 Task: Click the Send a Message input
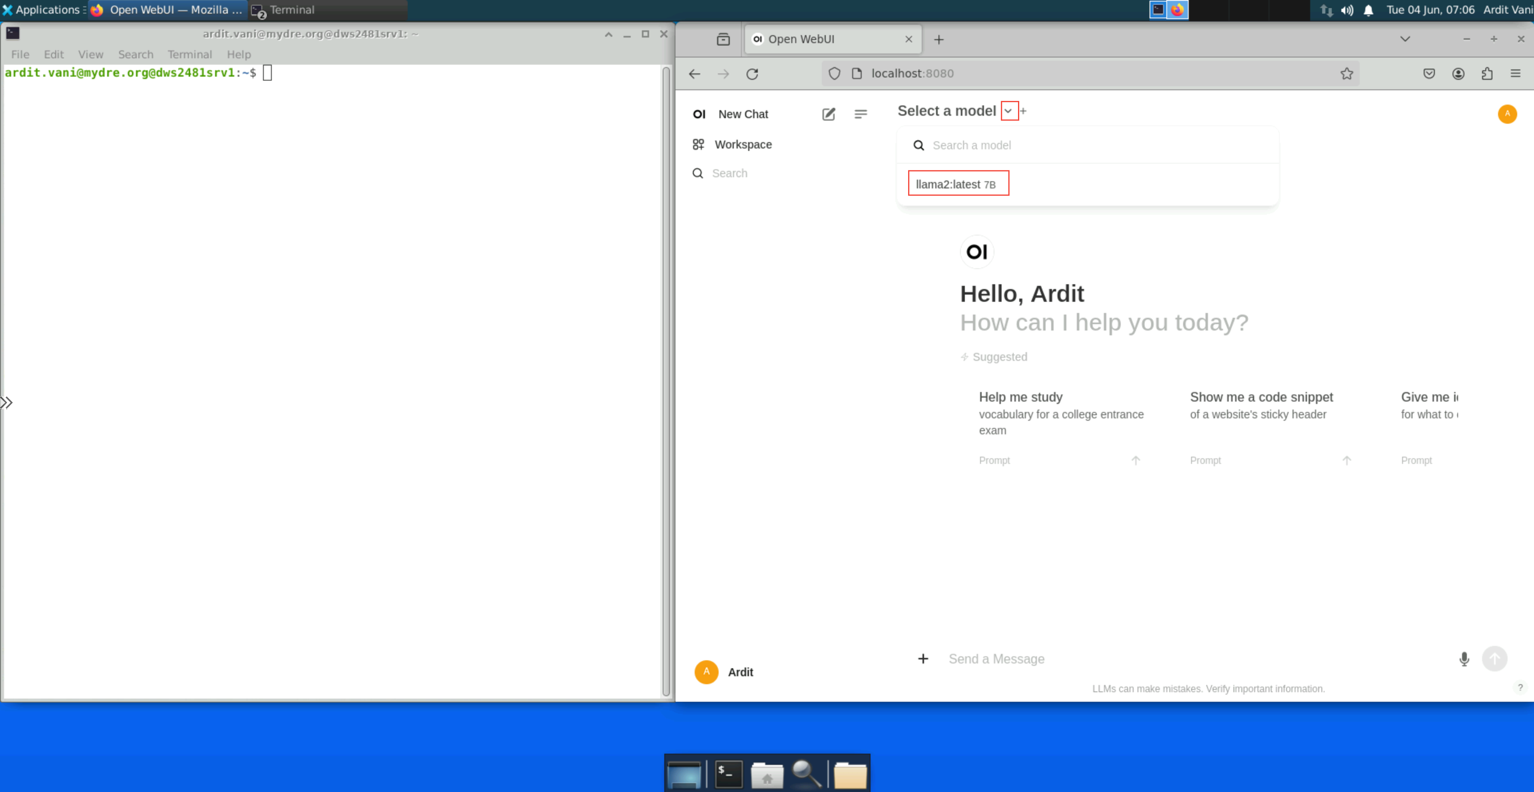coord(1197,659)
